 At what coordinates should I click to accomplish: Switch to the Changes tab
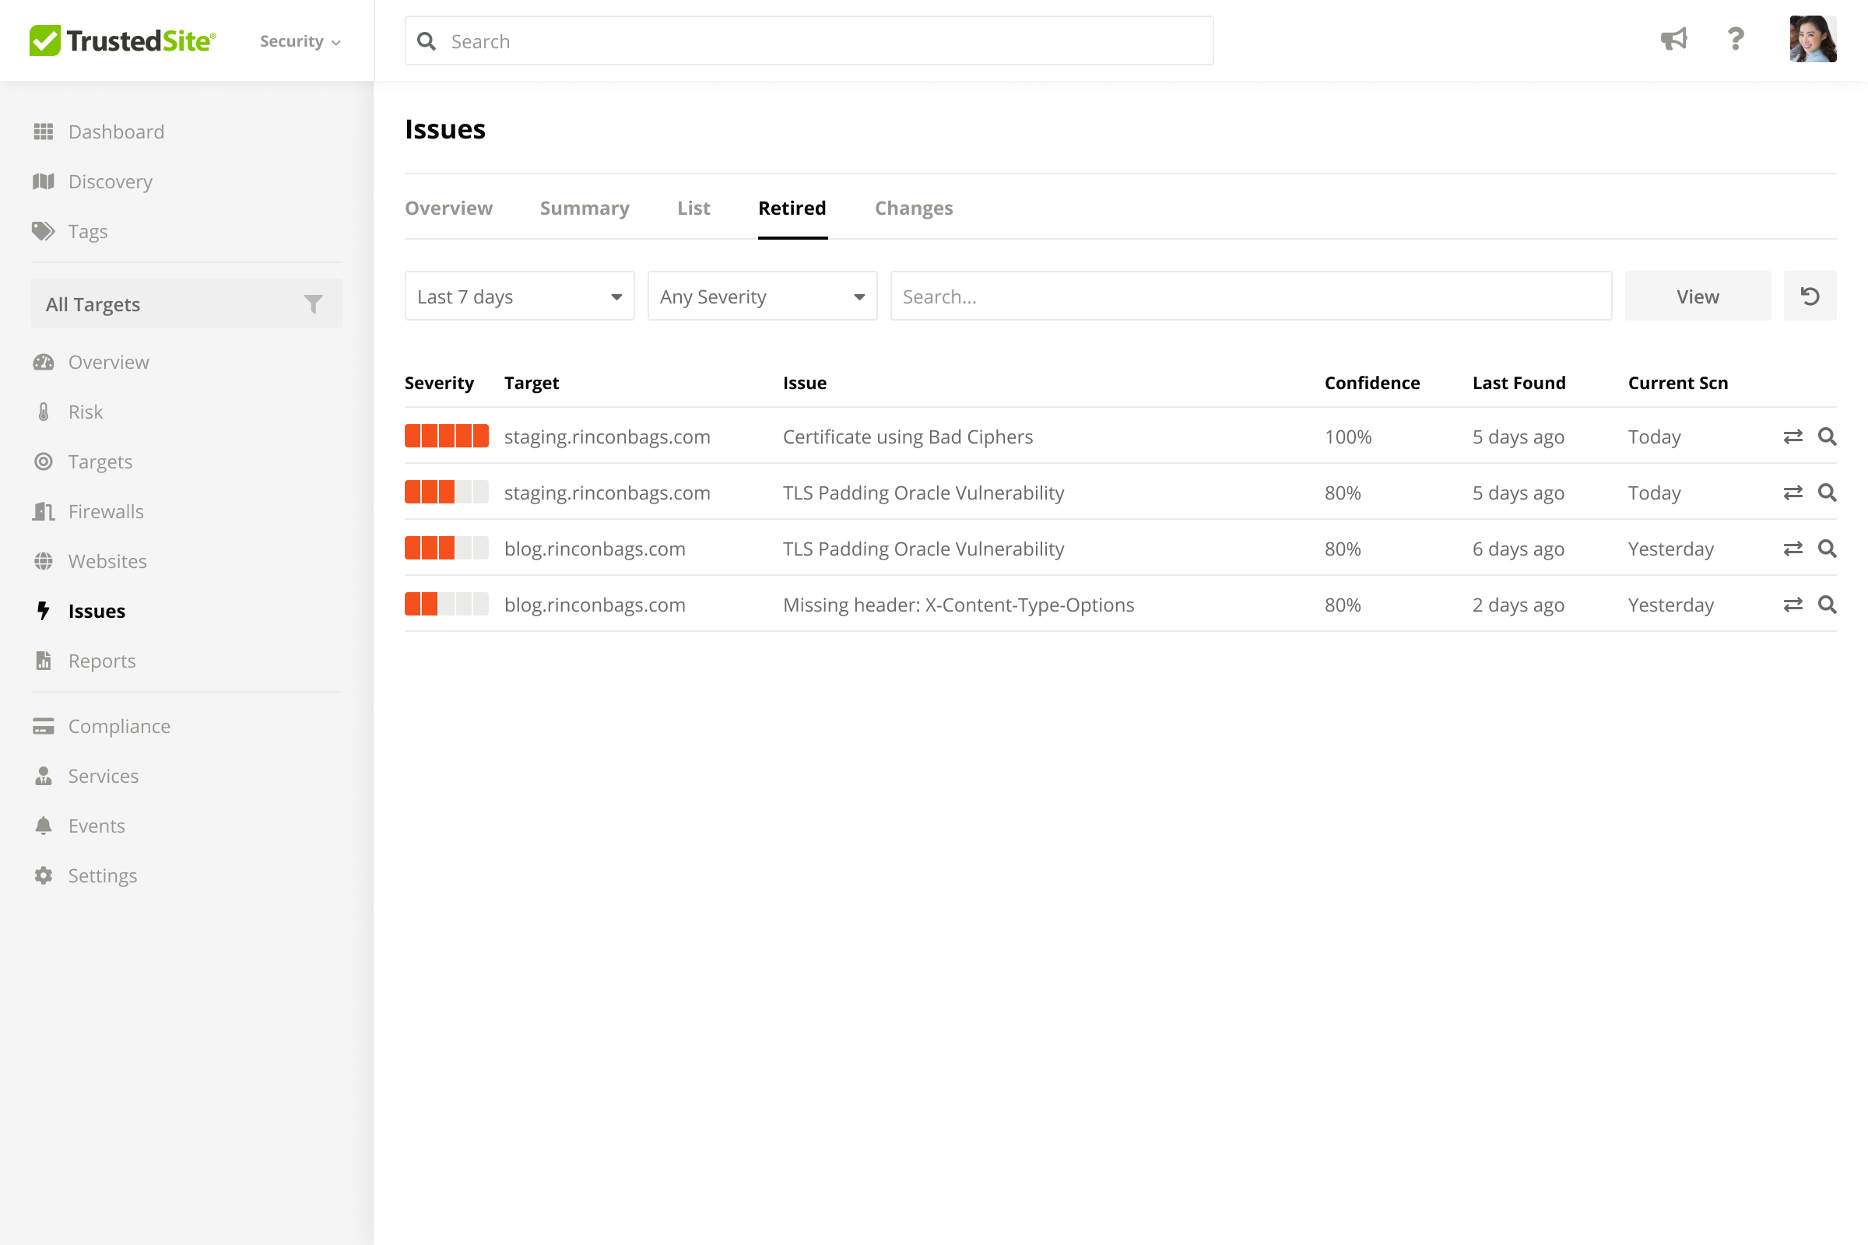(x=913, y=208)
